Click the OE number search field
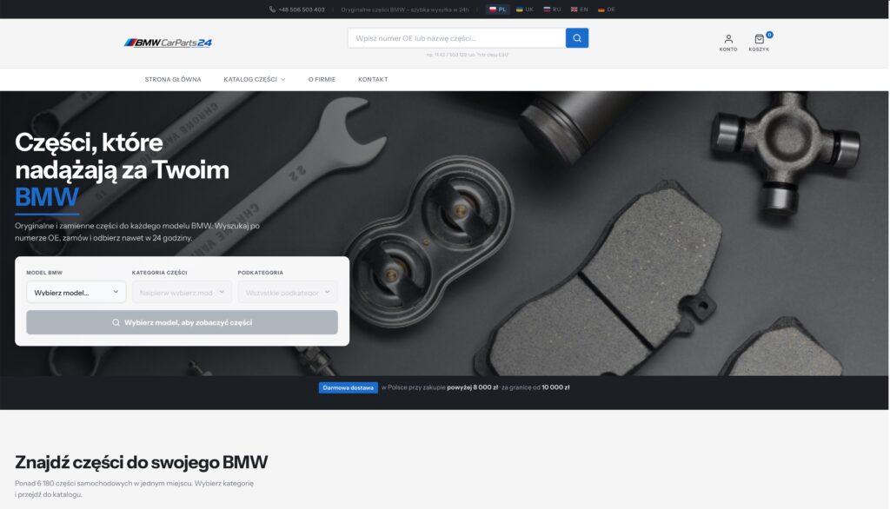Screen dimensions: 890x509 [x=456, y=38]
